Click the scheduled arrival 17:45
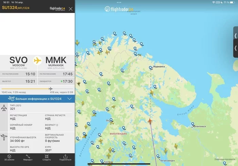Image resolution: width=238 pixels, height=166 pixels. click(68, 74)
